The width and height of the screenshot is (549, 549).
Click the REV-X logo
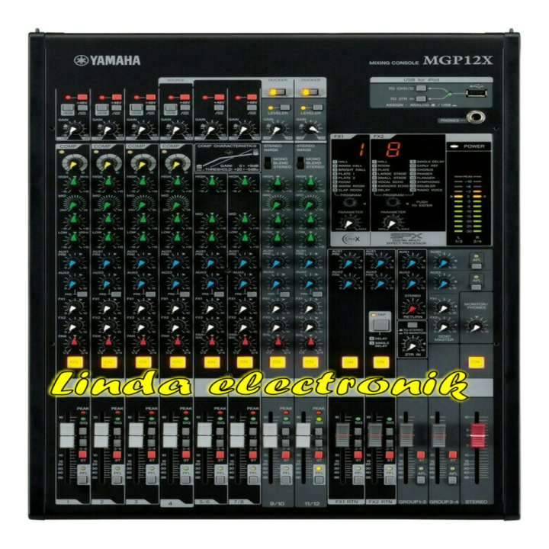click(351, 239)
